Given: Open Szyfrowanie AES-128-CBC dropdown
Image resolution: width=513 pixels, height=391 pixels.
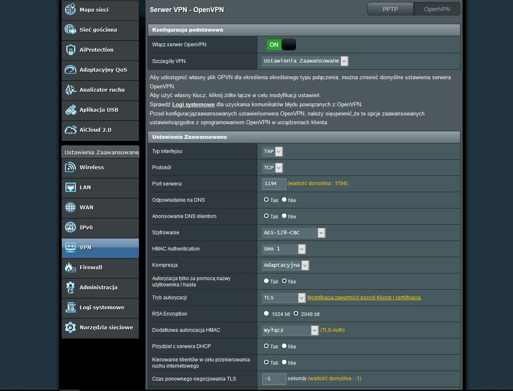Looking at the screenshot, I should (x=294, y=233).
